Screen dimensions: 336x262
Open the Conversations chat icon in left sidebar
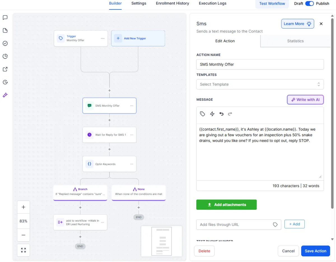pos(5,17)
